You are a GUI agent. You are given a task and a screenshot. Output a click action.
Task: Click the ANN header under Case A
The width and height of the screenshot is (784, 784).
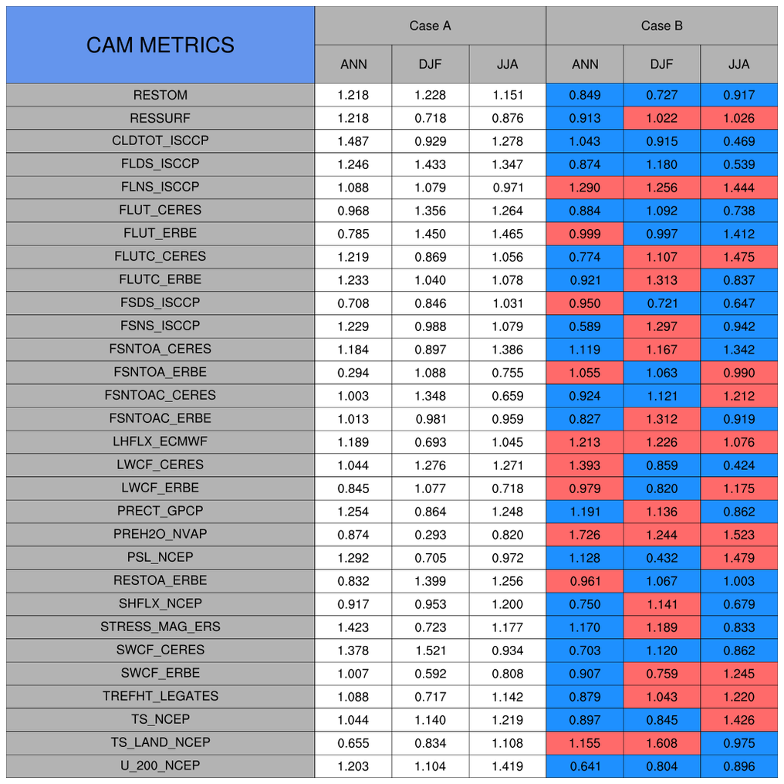coord(353,64)
